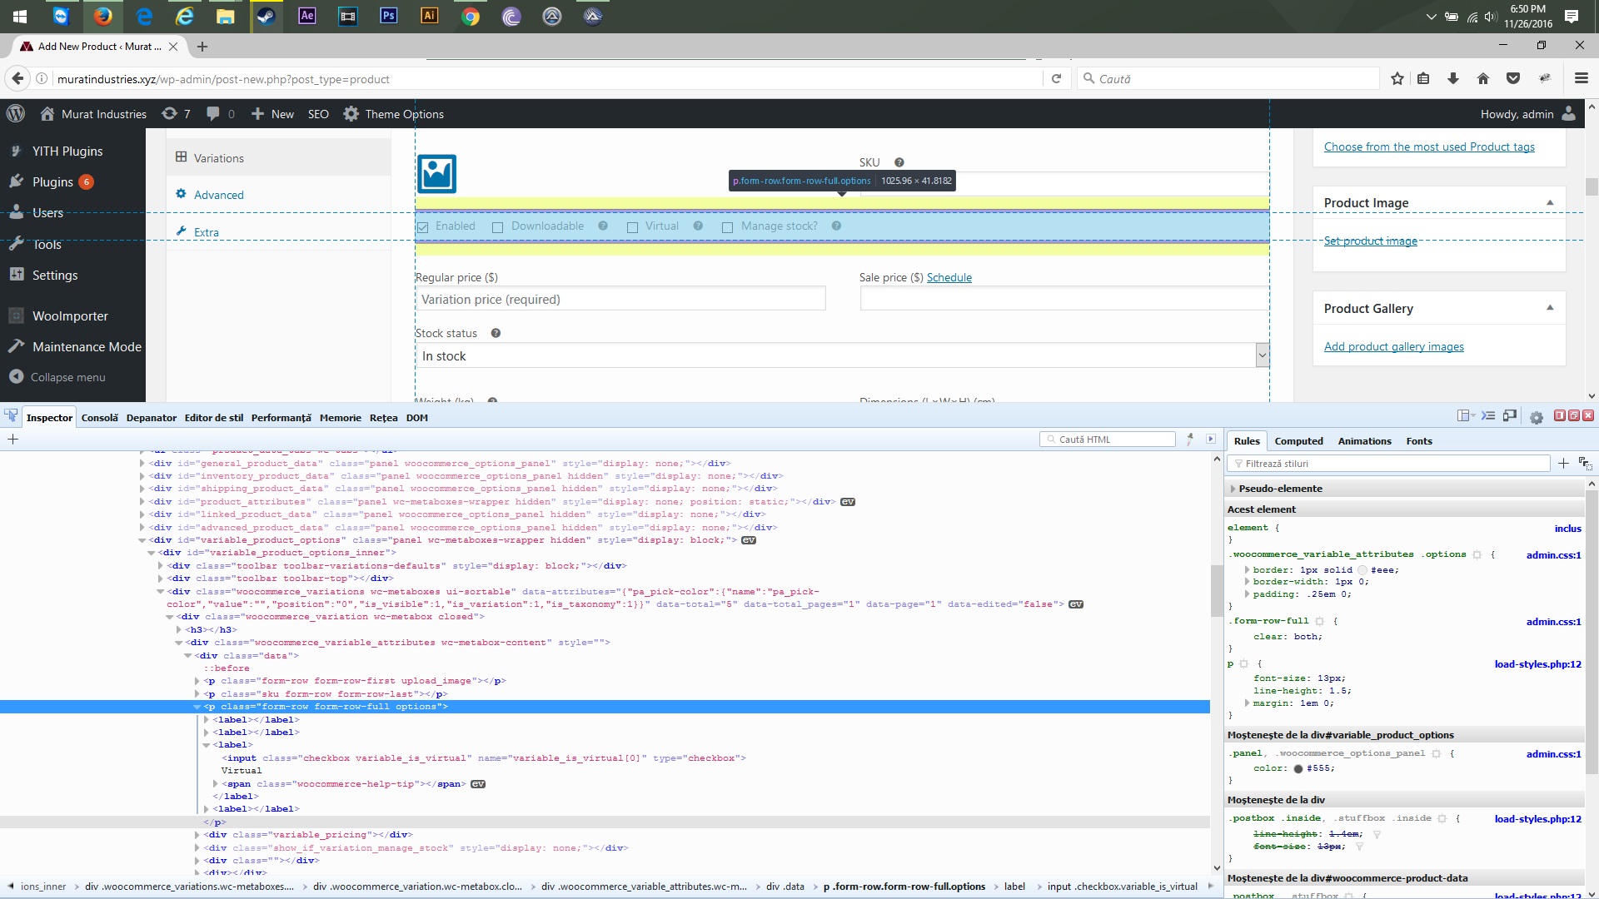Screen dimensions: 1599x899
Task: Go back to the previous page
Action: (x=17, y=78)
